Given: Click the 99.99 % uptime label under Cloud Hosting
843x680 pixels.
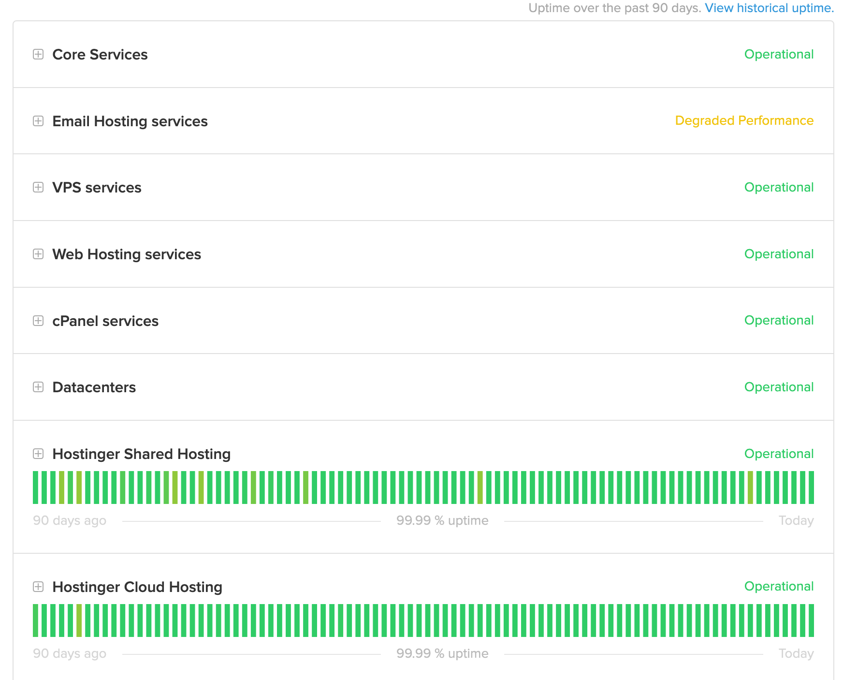Looking at the screenshot, I should [x=442, y=653].
